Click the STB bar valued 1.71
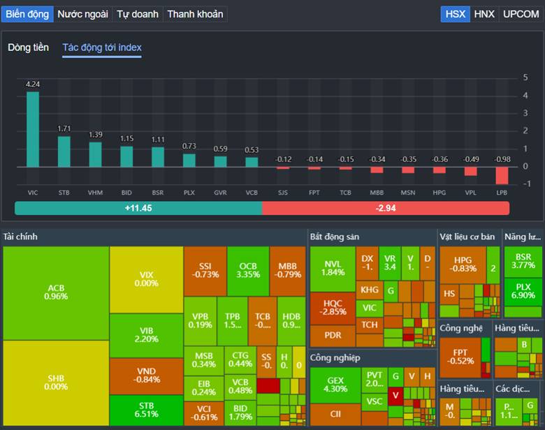Viewport: 545px width, 430px height. (x=64, y=151)
